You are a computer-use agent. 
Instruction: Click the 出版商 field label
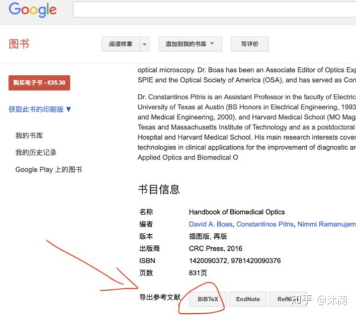pos(150,248)
